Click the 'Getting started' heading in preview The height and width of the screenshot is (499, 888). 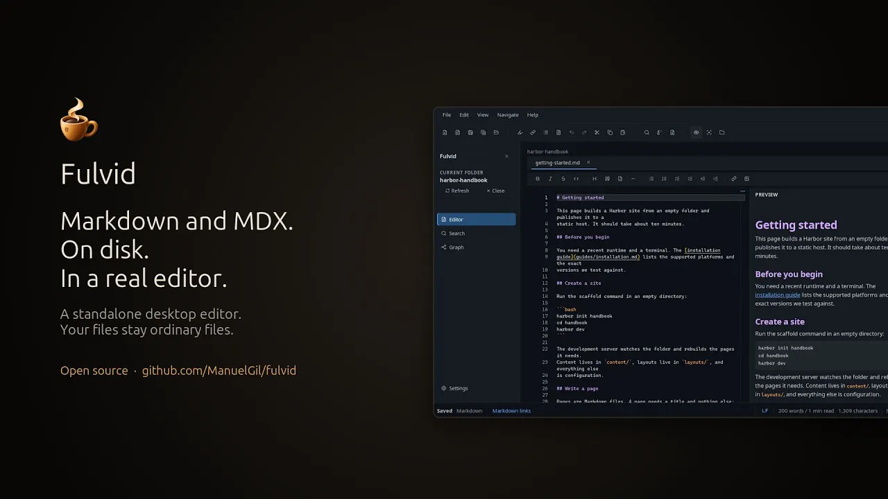[x=796, y=225]
